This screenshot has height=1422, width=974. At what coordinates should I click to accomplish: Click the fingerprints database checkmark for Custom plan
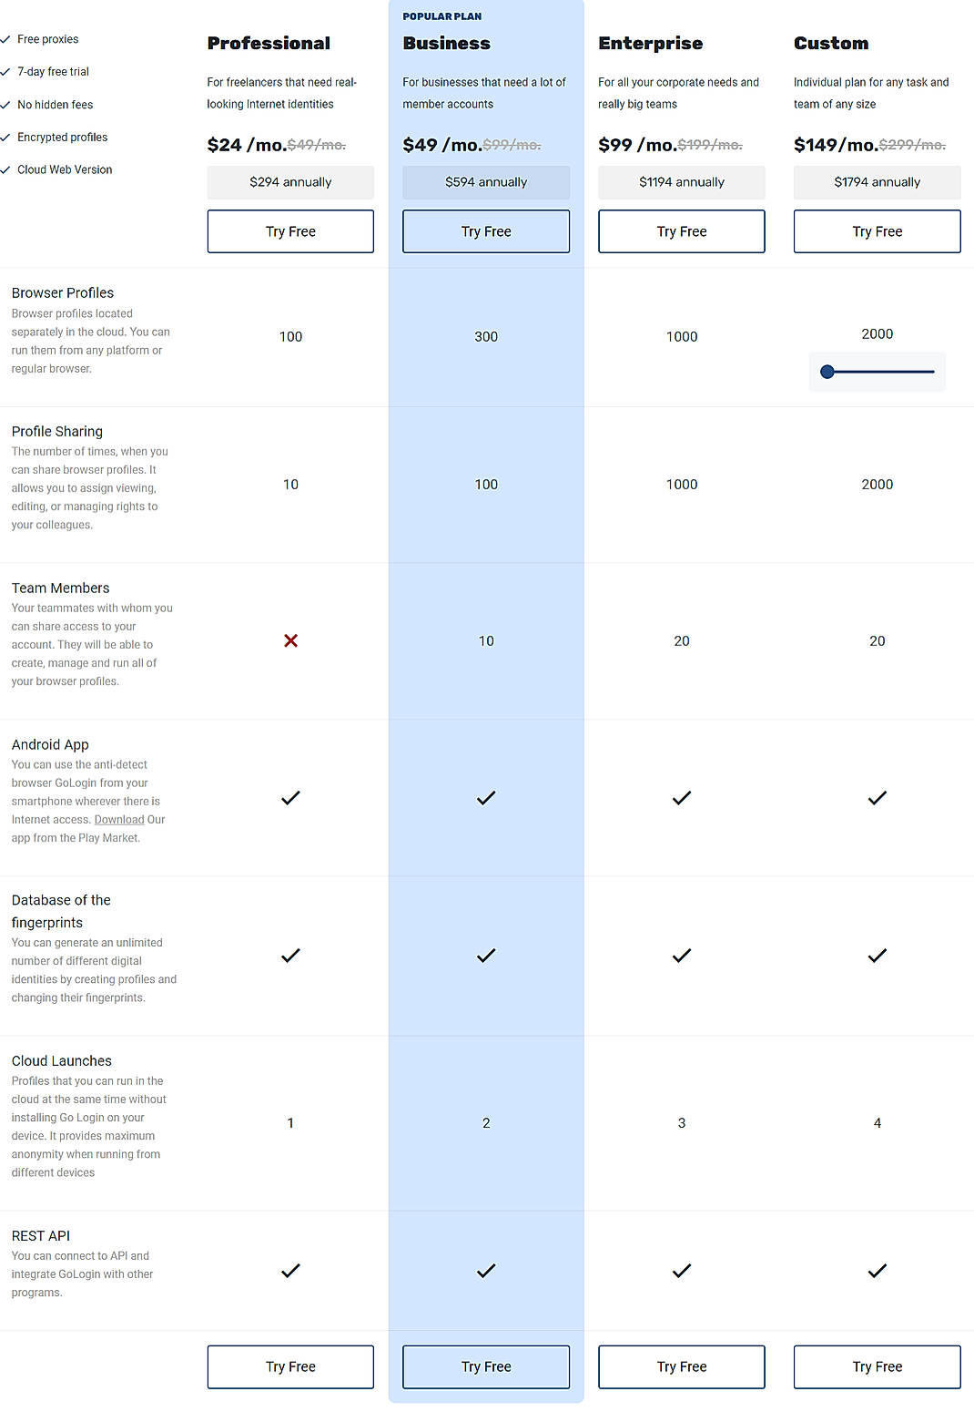click(877, 956)
